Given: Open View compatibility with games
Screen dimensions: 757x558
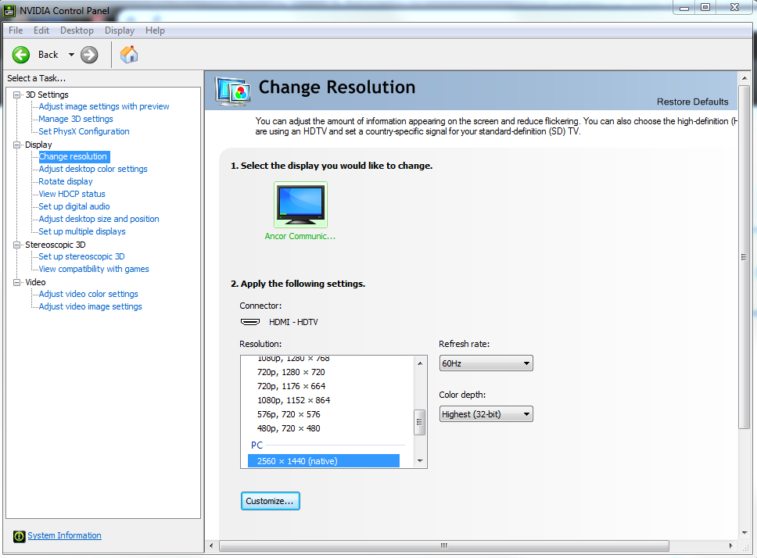Looking at the screenshot, I should point(94,270).
